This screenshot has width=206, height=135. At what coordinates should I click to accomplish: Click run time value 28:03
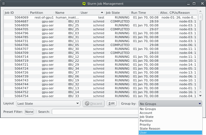coord(154,53)
